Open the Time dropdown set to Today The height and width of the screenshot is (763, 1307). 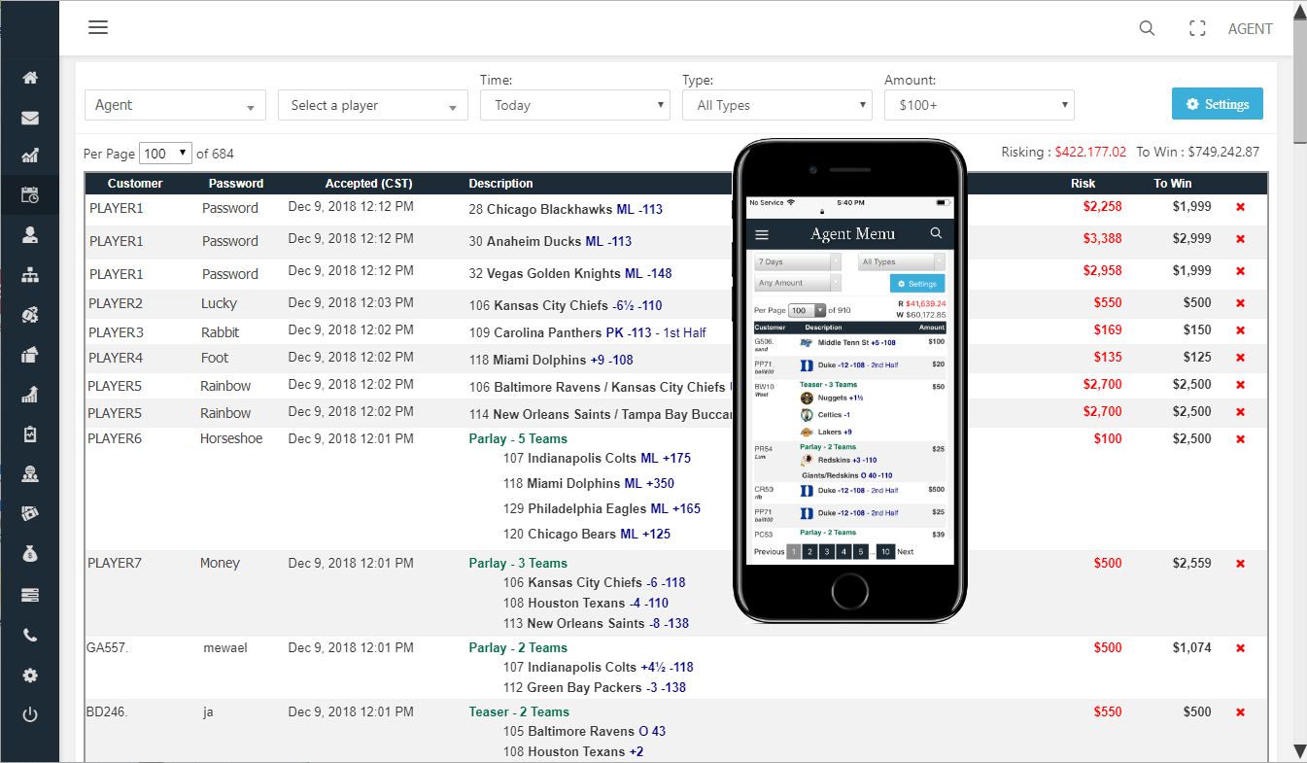pyautogui.click(x=575, y=105)
